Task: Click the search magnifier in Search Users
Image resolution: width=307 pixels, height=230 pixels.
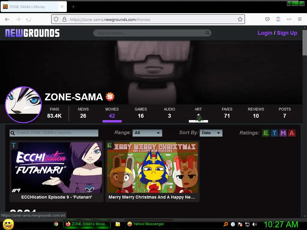Action: [207, 33]
